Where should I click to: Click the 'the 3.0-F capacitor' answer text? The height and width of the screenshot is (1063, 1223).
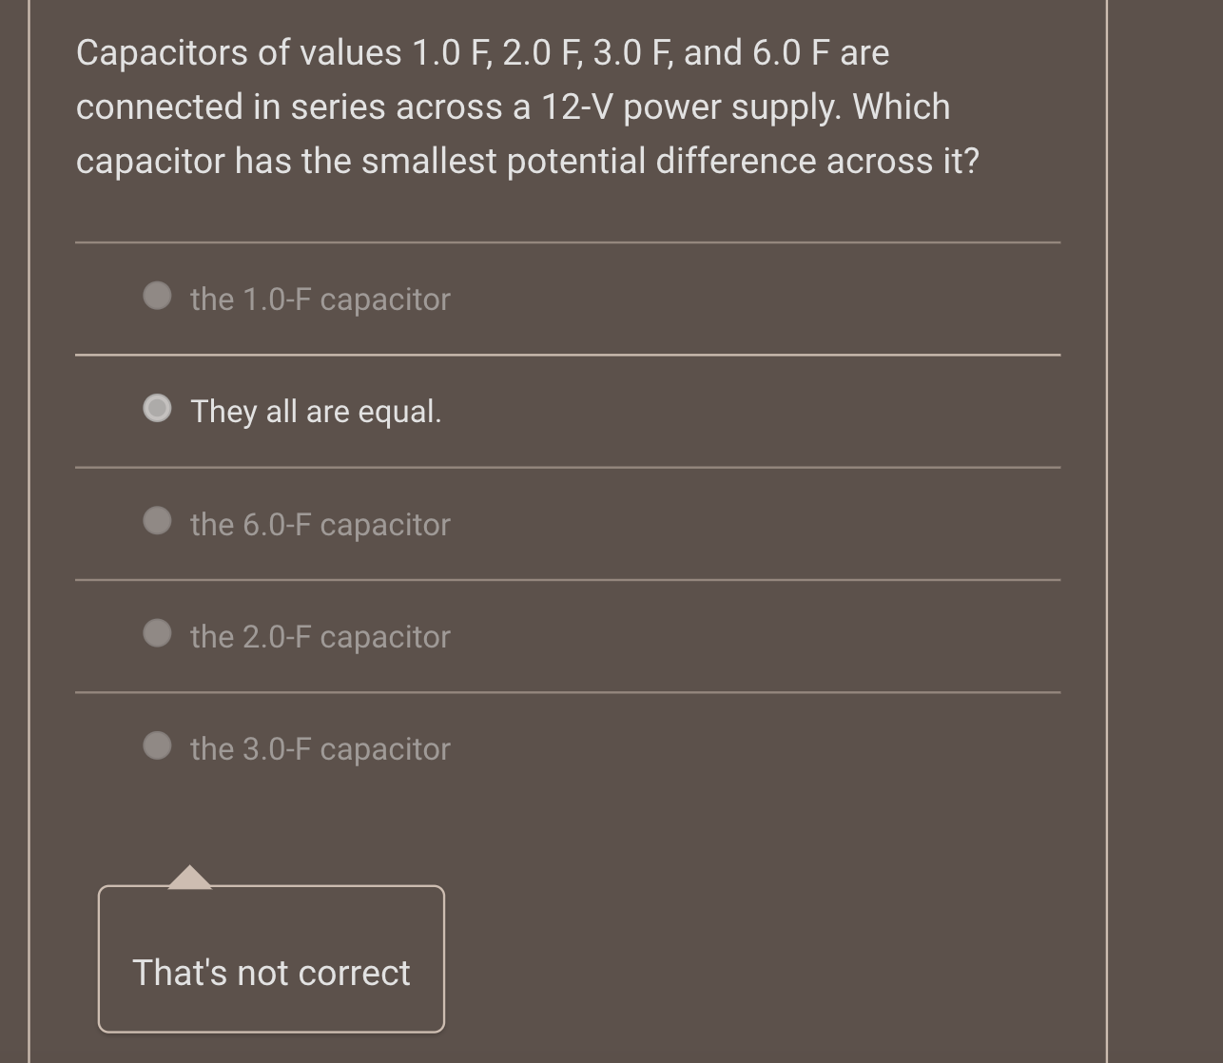(320, 748)
